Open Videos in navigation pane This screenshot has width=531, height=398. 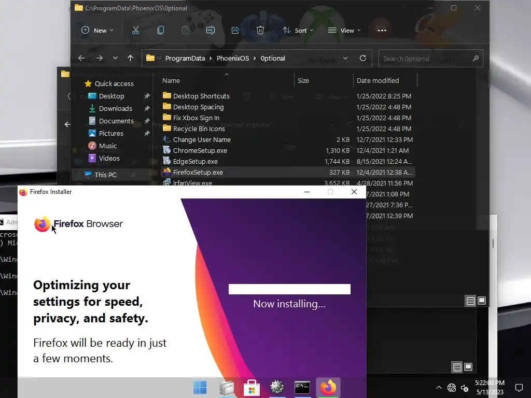(x=109, y=159)
